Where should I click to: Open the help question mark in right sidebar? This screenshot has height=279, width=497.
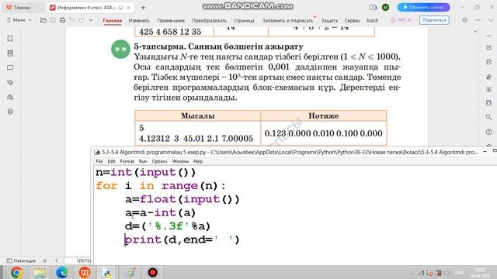(488, 132)
